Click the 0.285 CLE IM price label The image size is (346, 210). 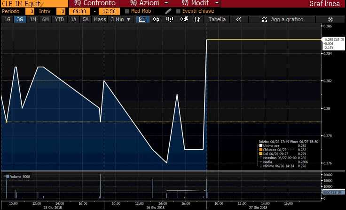[333, 43]
